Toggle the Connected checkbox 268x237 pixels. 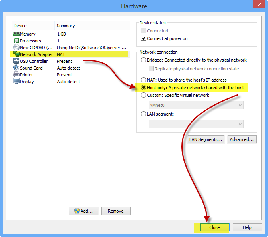point(143,31)
